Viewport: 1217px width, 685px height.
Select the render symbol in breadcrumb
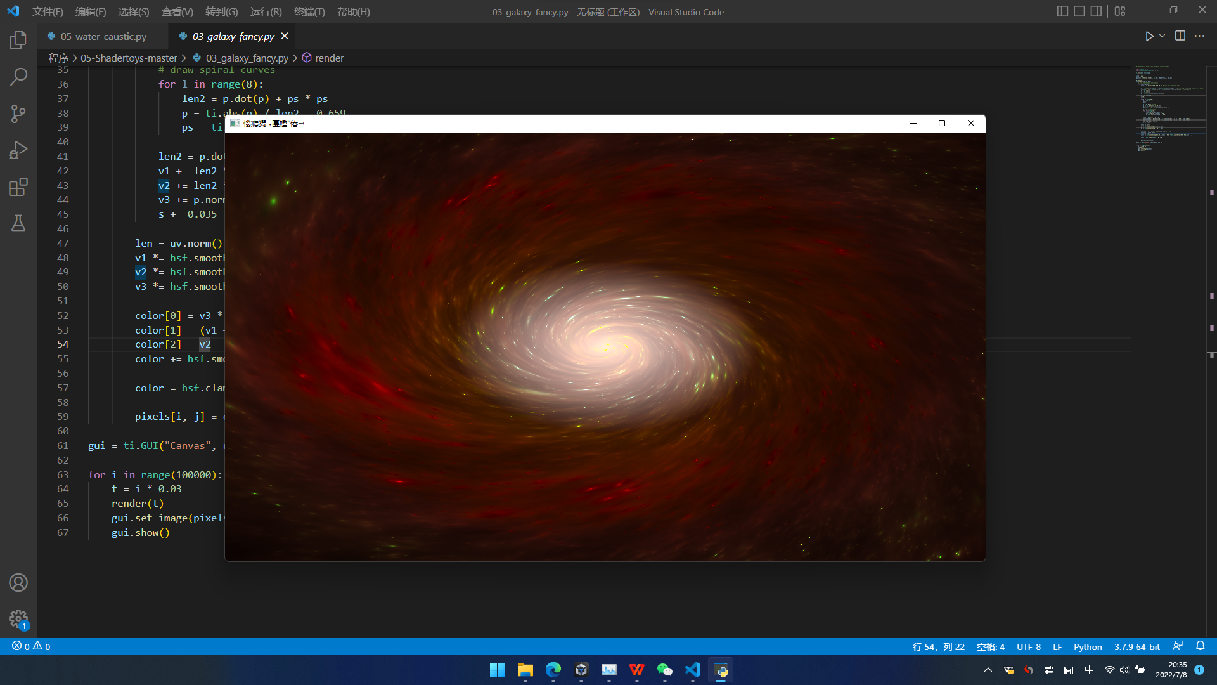point(329,58)
